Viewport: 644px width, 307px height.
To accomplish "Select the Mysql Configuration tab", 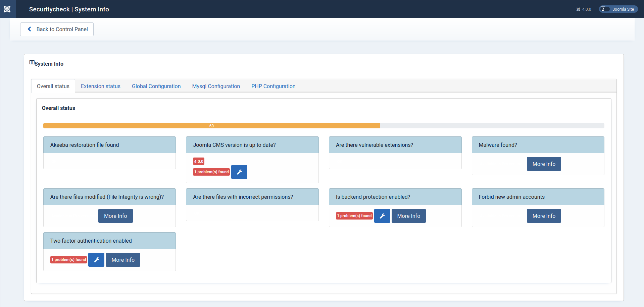I will coord(216,86).
